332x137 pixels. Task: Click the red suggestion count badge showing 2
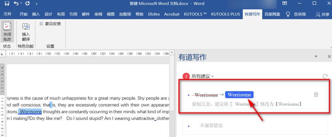click(x=186, y=76)
